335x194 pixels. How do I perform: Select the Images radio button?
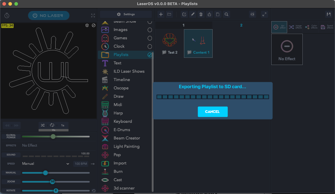[x=150, y=30]
